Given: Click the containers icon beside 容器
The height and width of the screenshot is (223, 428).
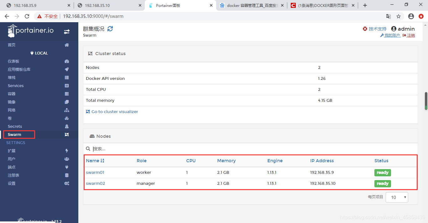Looking at the screenshot, I should [x=67, y=94].
